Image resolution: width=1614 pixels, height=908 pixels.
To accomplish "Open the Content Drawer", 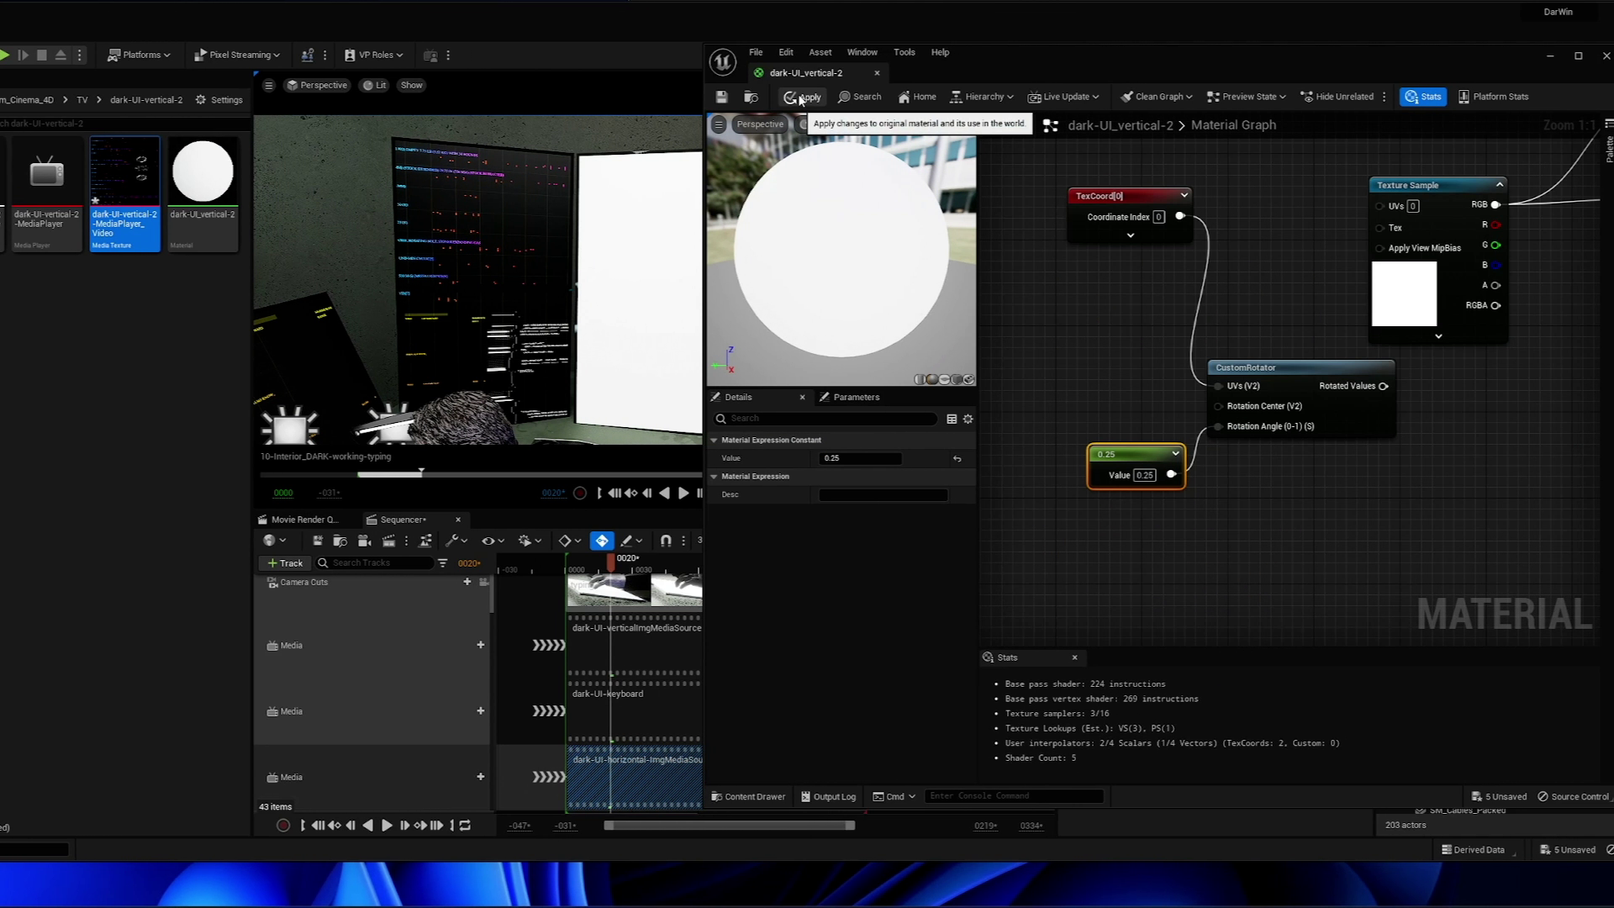I will point(748,796).
